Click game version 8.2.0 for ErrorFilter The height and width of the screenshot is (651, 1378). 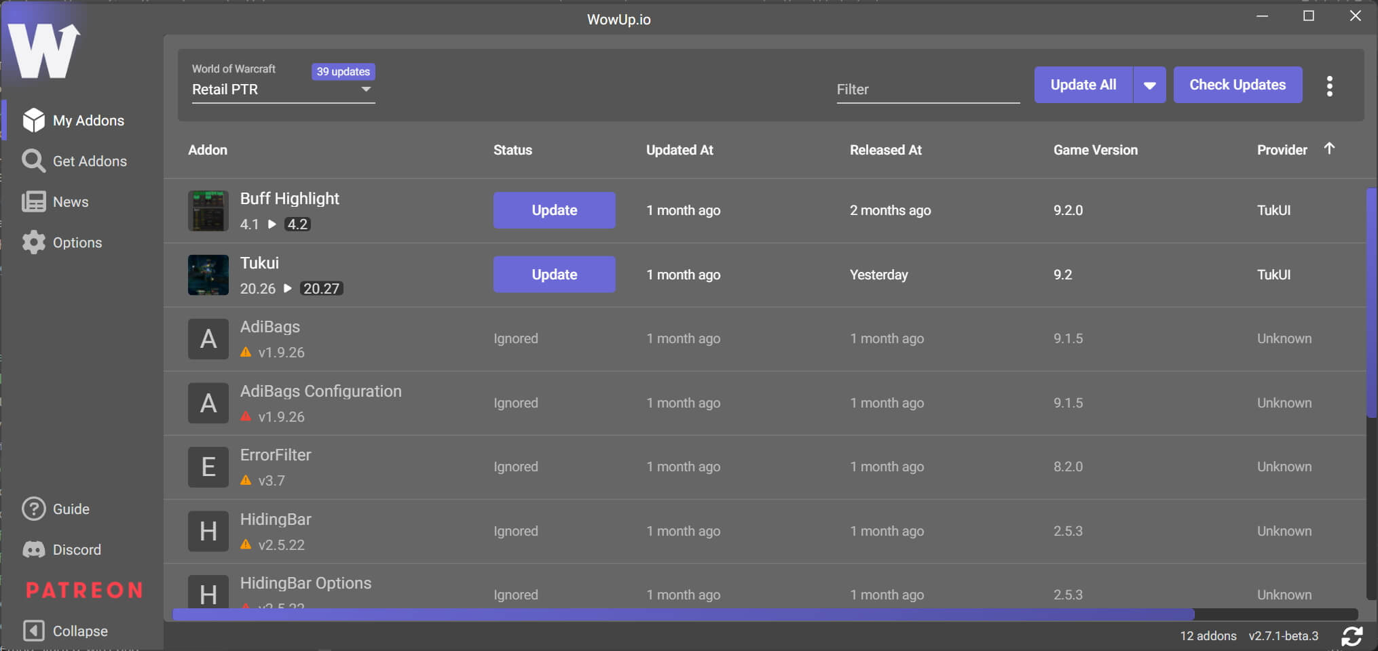point(1068,467)
